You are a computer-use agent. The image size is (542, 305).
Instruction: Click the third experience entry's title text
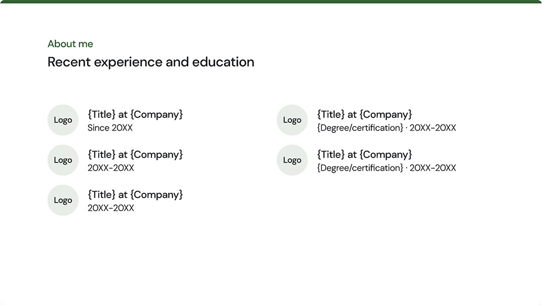(135, 195)
